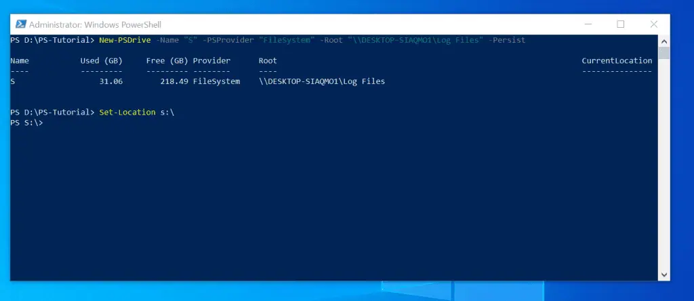This screenshot has width=694, height=301.
Task: Click the New-PSDrive command text
Action: pos(125,40)
